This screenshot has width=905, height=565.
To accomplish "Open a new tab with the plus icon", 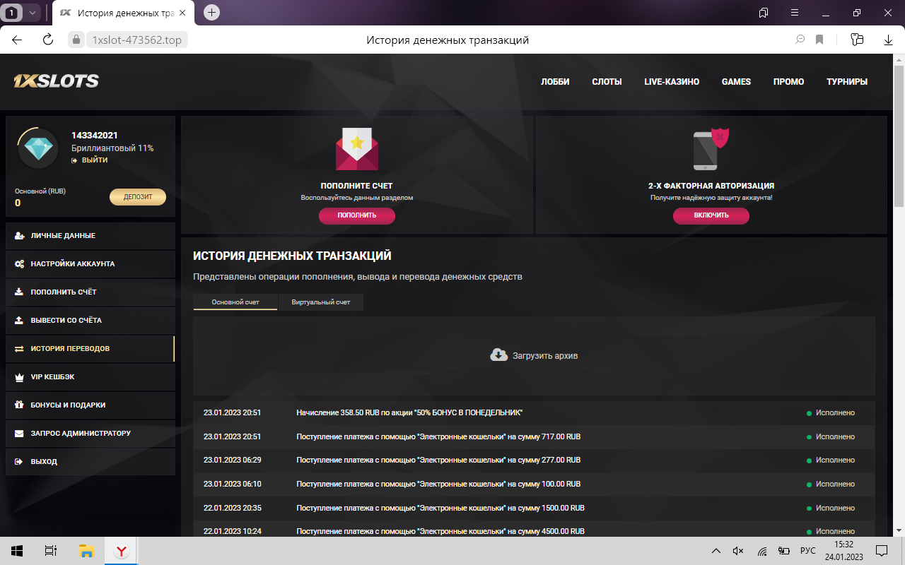I will point(211,13).
